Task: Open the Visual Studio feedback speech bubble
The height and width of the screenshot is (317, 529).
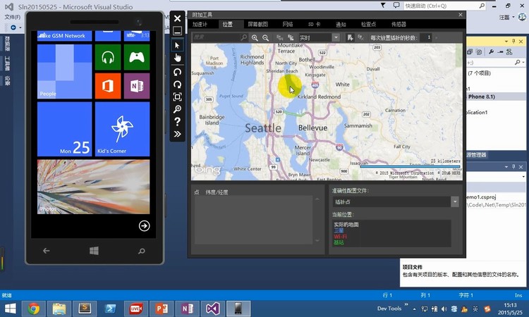Action: point(396,5)
